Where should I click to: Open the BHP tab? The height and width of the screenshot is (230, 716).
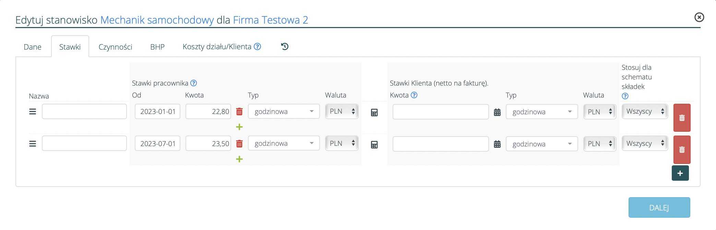[x=157, y=47]
